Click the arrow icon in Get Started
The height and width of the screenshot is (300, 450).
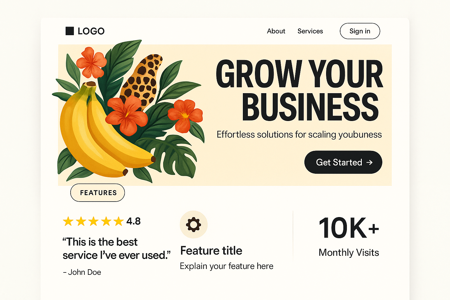point(370,162)
